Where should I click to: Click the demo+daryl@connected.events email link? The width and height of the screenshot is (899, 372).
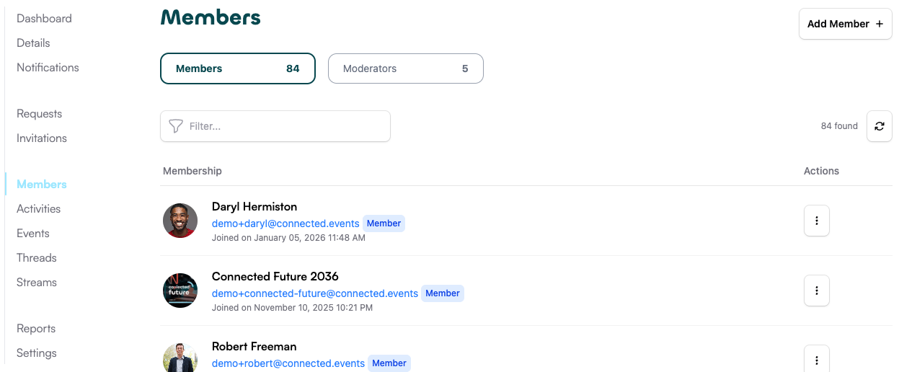click(x=285, y=223)
